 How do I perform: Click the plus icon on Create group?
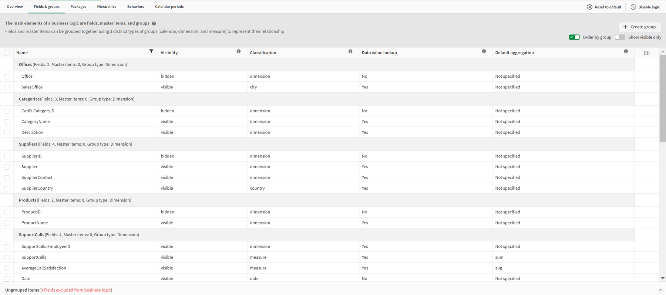625,27
